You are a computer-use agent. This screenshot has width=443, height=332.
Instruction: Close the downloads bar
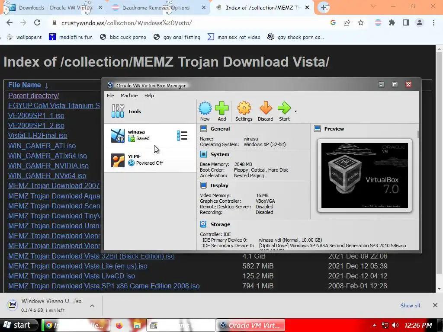435,305
